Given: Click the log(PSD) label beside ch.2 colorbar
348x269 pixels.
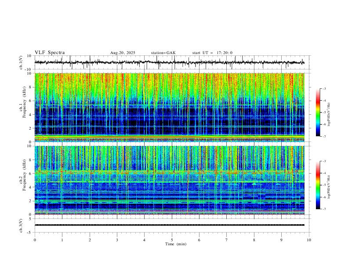Looking at the screenshot, I should point(329,187).
